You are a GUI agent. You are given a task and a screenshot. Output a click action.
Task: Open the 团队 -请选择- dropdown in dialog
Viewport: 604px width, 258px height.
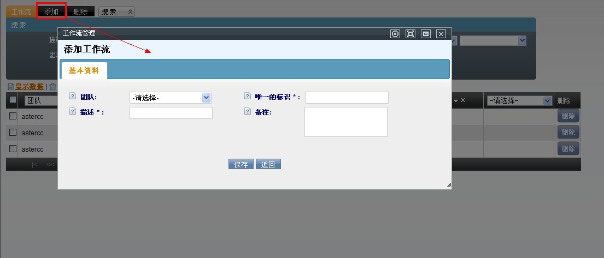coord(170,98)
